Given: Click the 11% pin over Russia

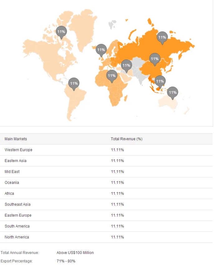Looking at the screenshot, I should pyautogui.click(x=162, y=37).
